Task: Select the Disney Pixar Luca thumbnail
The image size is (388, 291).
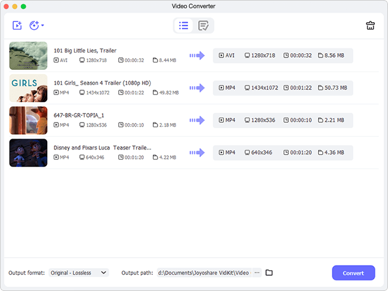Action: [28, 153]
